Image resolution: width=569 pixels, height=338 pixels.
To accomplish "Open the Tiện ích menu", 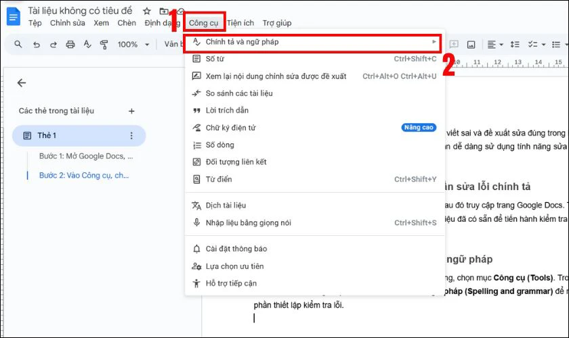I will [x=240, y=23].
